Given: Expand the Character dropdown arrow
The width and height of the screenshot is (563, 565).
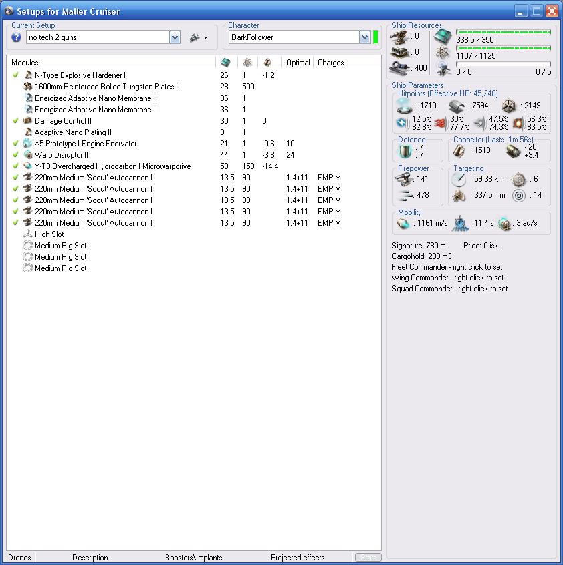Looking at the screenshot, I should pyautogui.click(x=364, y=37).
